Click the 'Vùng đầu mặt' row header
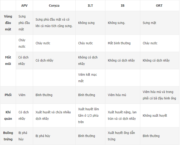180x145 pixels. (x=8, y=23)
